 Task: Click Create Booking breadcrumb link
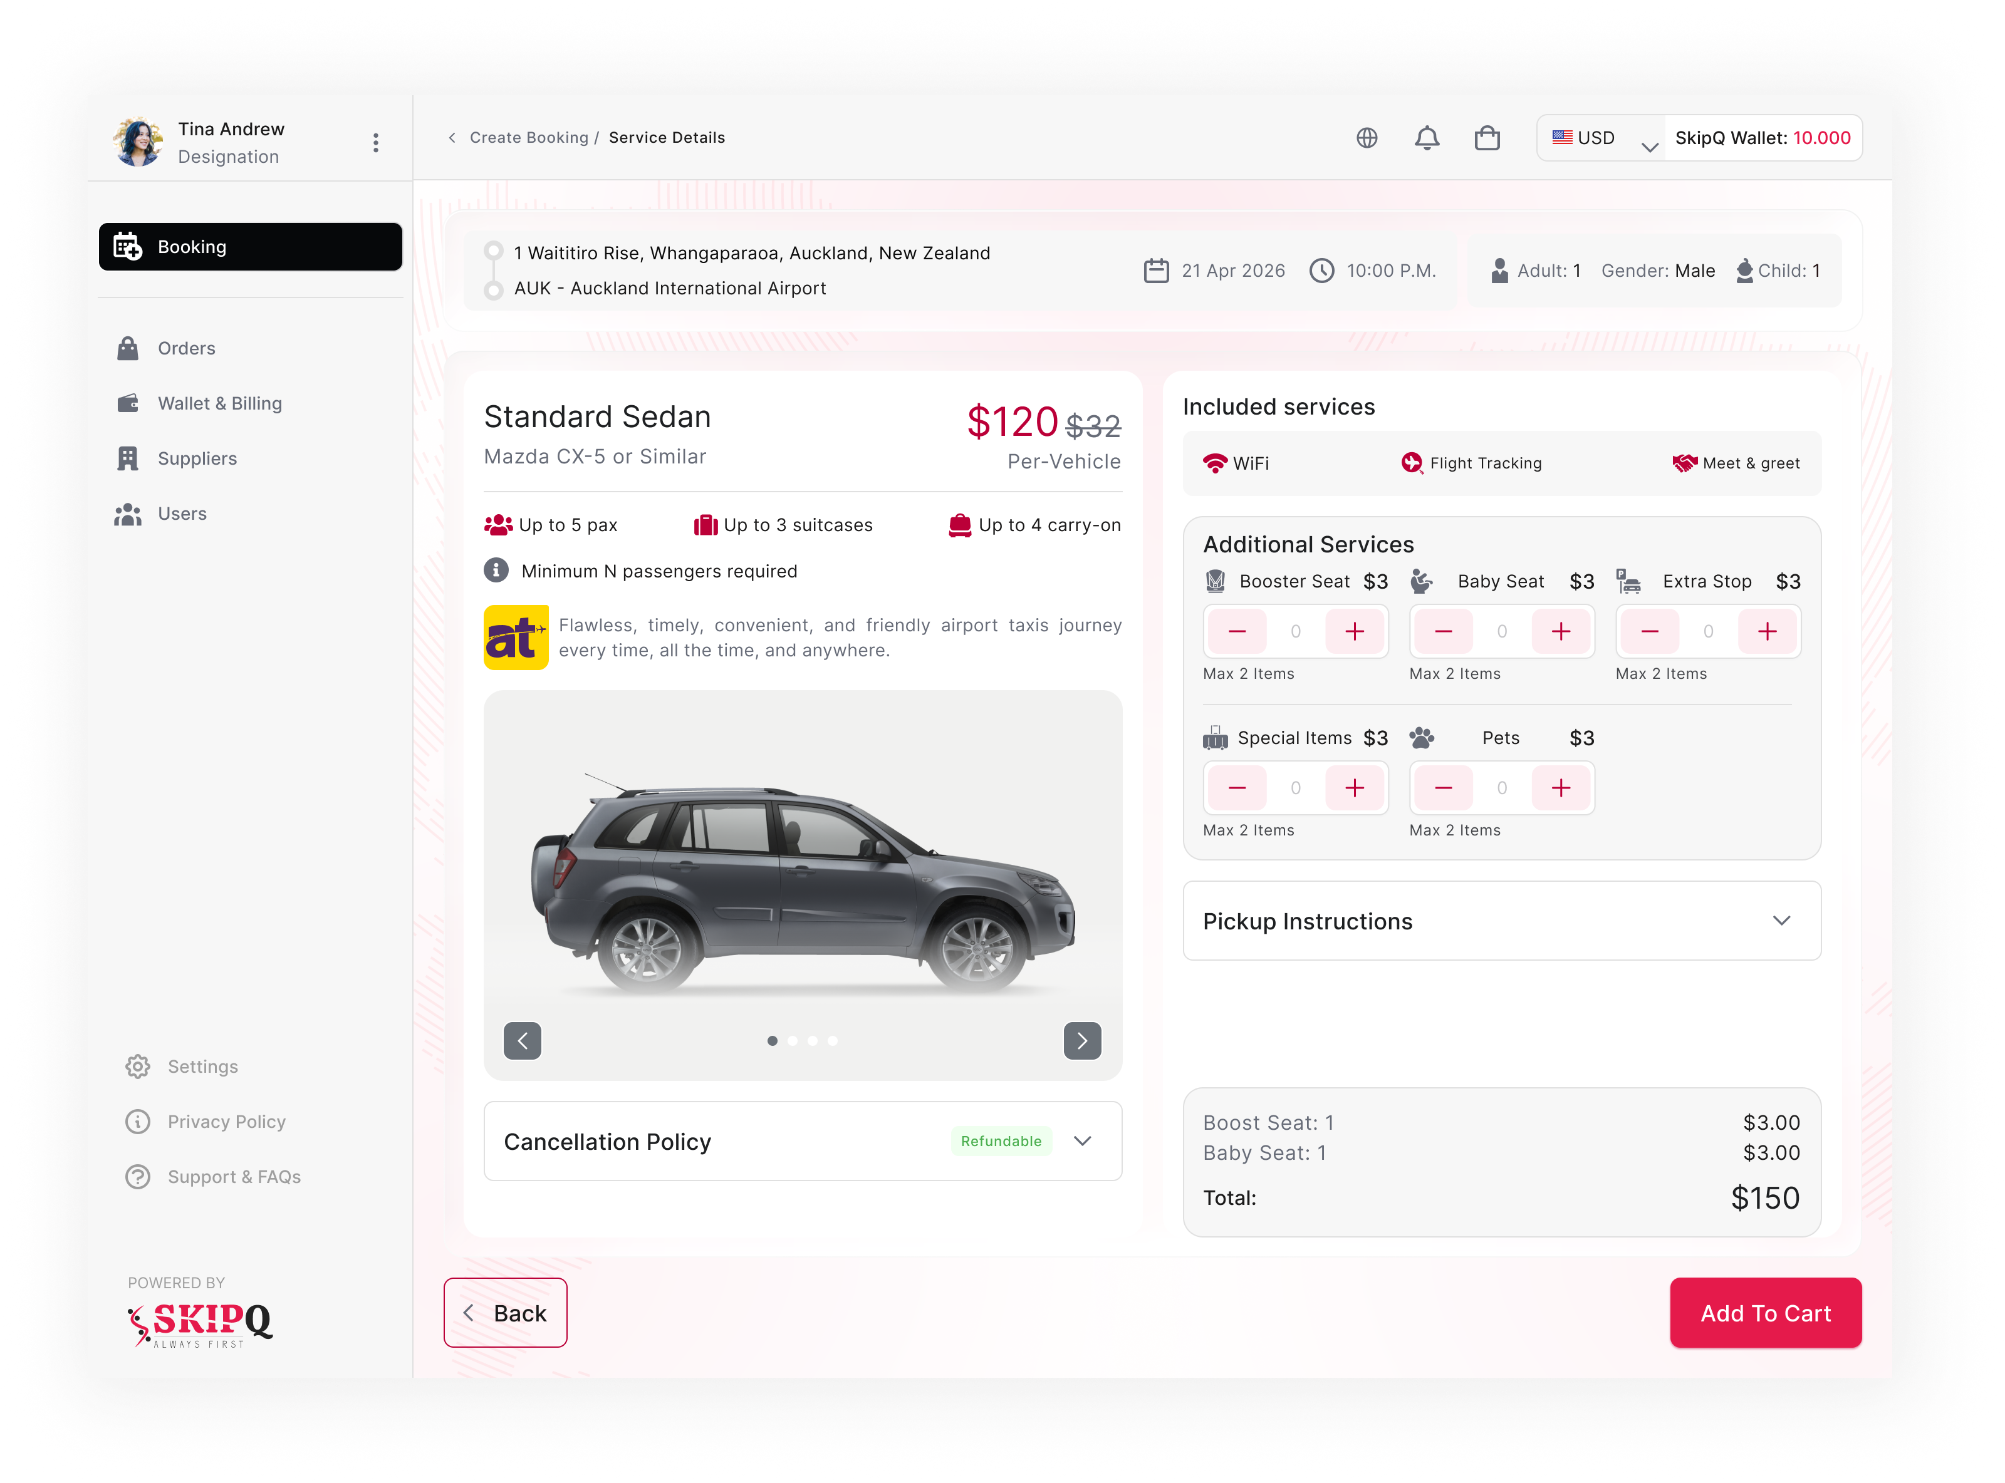point(529,137)
